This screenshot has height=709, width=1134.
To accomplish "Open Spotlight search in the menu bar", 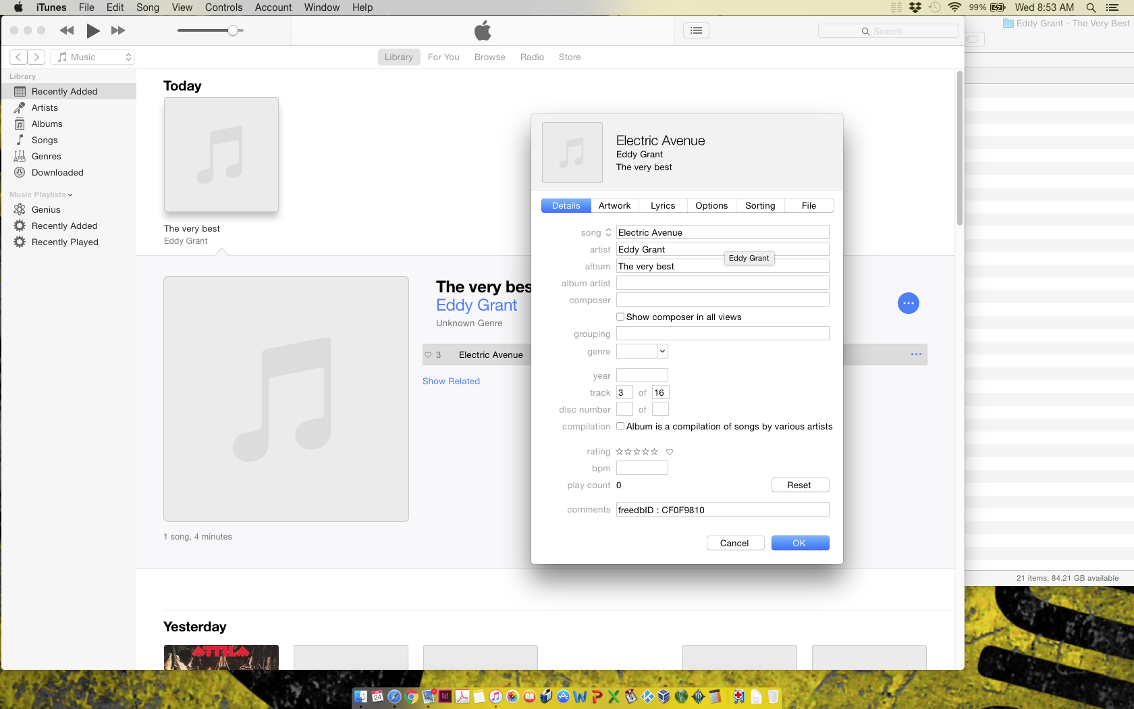I will (x=1091, y=7).
